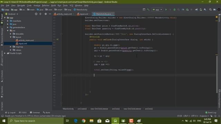Open TODO tool window
The image size is (221, 124).
click(23, 113)
